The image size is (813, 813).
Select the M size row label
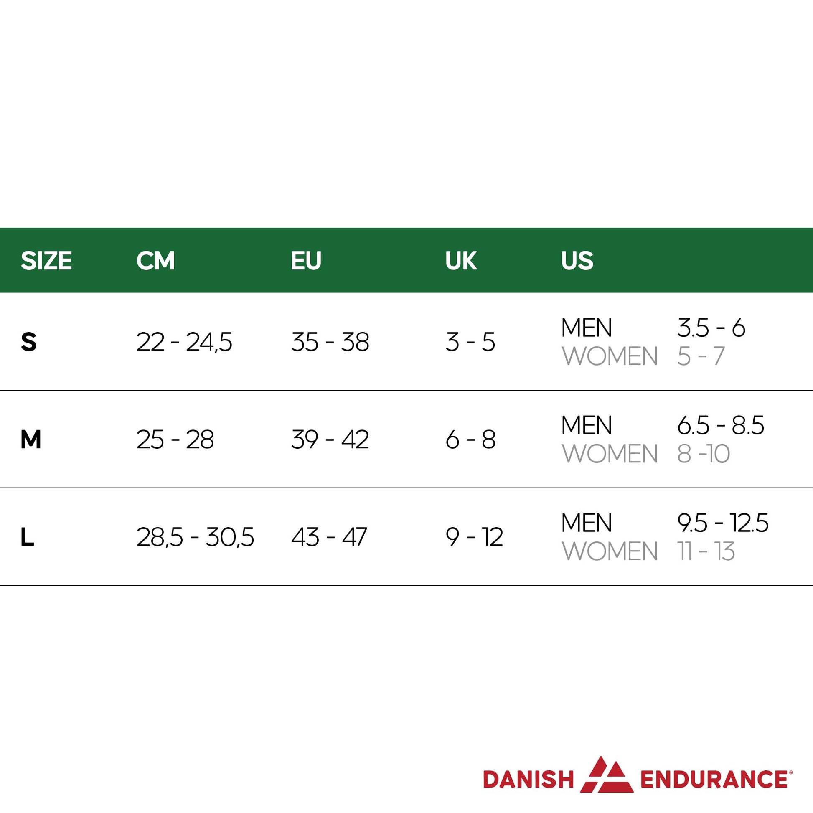31,440
